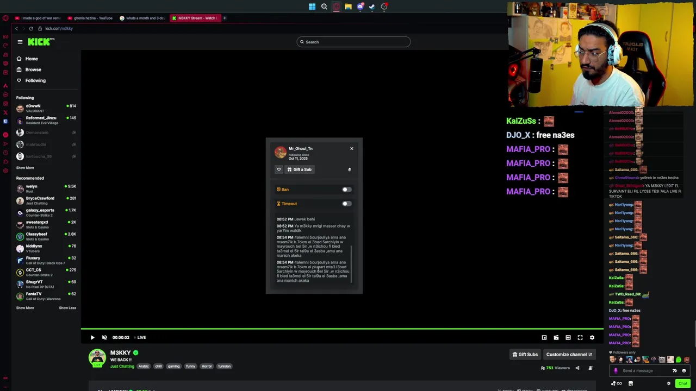696x391 pixels.
Task: Expand Show More under Following list
Action: pos(25,168)
